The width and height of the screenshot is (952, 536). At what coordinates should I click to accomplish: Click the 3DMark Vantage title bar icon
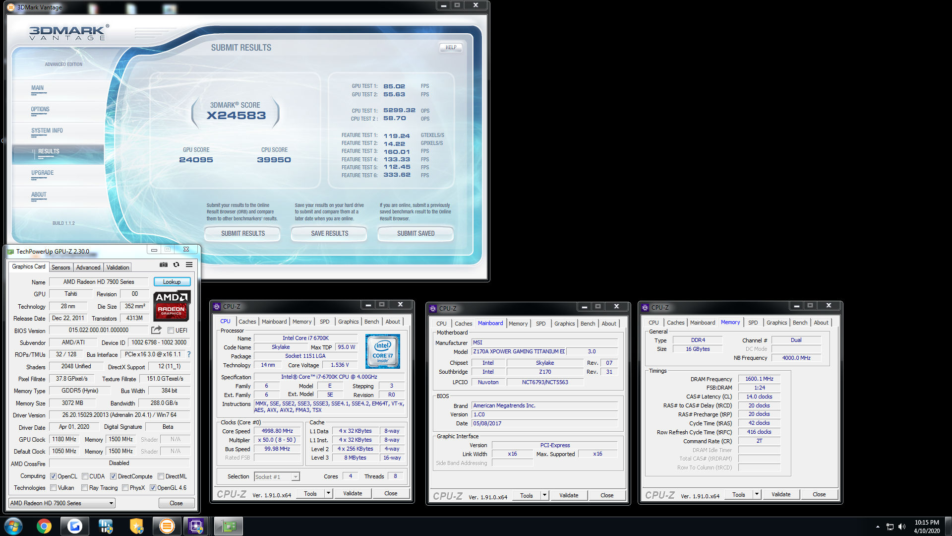pyautogui.click(x=10, y=7)
